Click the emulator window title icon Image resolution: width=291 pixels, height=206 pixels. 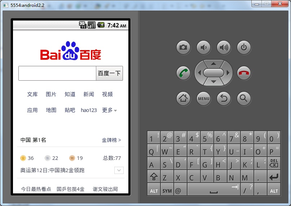tap(5, 5)
